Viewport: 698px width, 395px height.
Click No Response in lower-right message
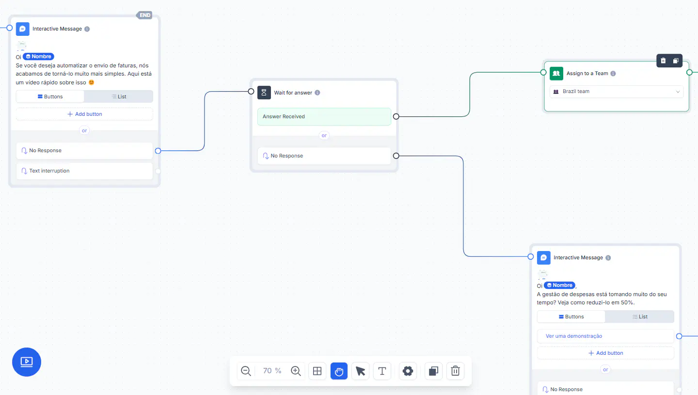605,389
